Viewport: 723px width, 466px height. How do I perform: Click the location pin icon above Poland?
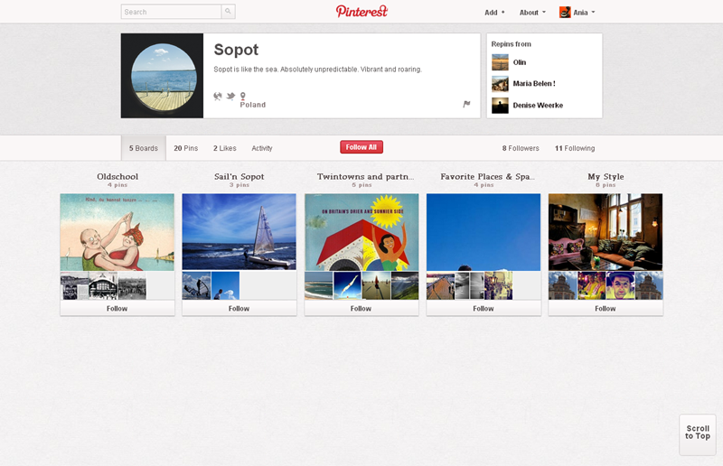(x=242, y=96)
